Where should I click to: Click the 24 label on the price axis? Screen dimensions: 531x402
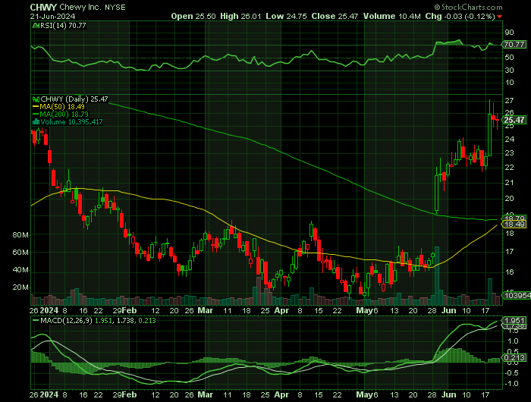[x=509, y=140]
